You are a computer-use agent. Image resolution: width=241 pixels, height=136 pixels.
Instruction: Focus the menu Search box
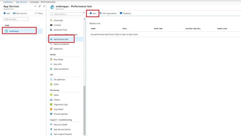(x=66, y=14)
